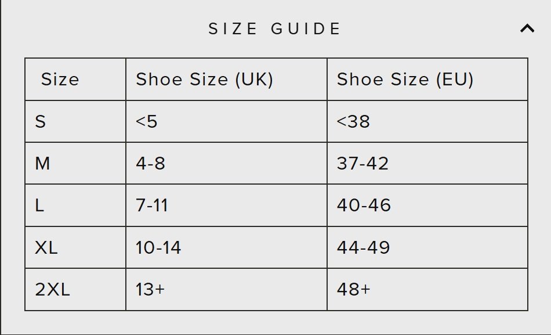Click the UK 13+ cell
This screenshot has height=335, width=551.
coord(150,289)
